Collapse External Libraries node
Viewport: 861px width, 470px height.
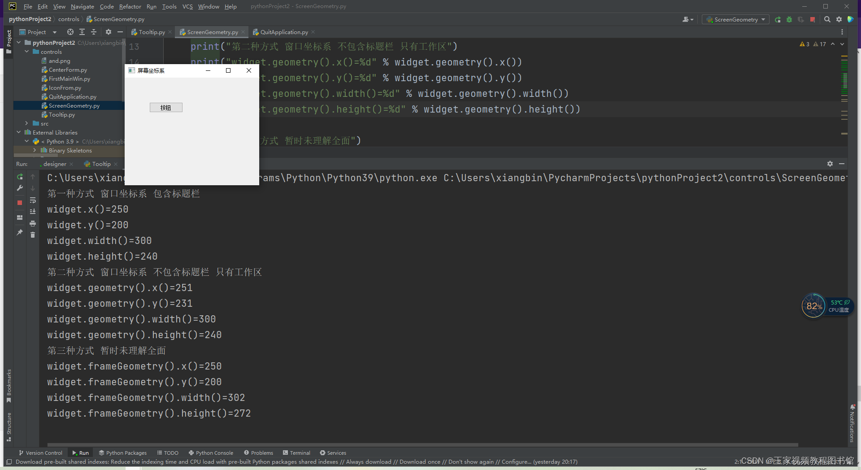pyautogui.click(x=19, y=132)
